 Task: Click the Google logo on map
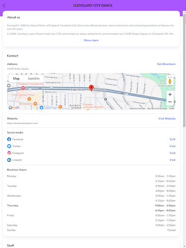(14, 108)
